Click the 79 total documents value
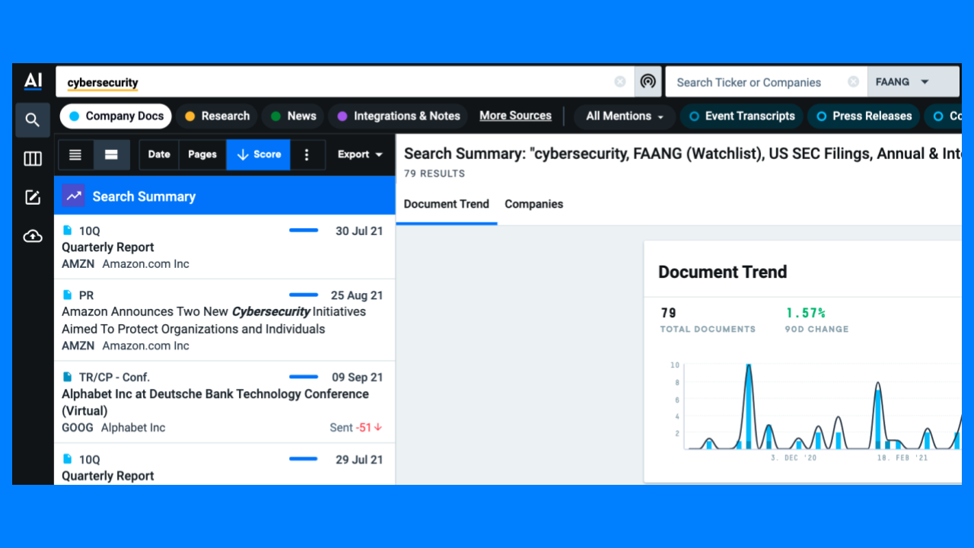 [668, 313]
